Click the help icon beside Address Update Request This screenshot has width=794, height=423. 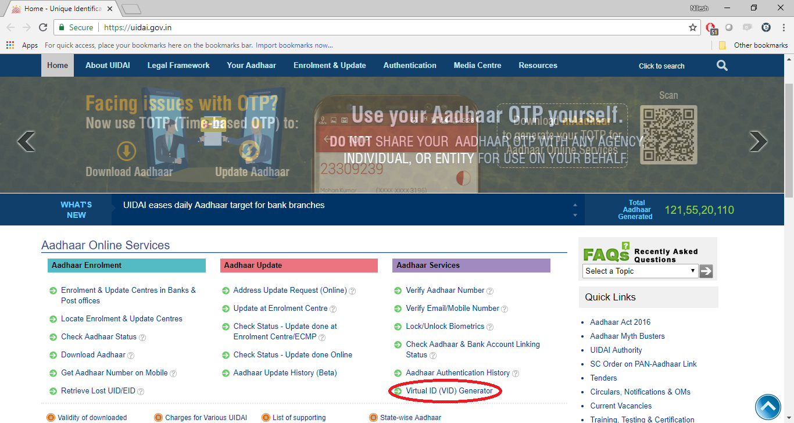pyautogui.click(x=352, y=291)
